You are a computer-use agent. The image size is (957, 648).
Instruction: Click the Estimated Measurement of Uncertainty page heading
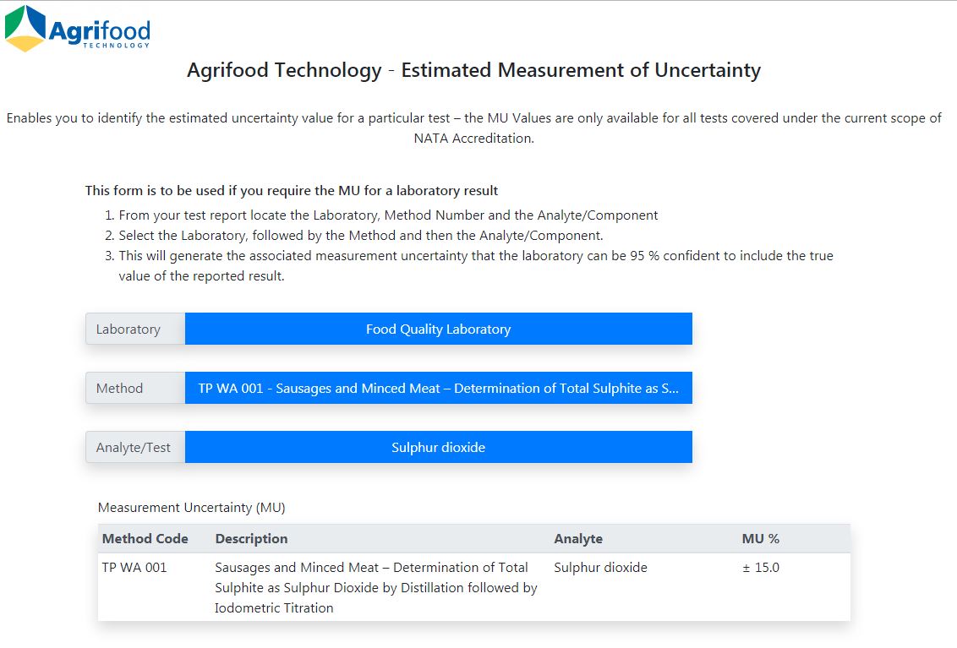[x=473, y=70]
